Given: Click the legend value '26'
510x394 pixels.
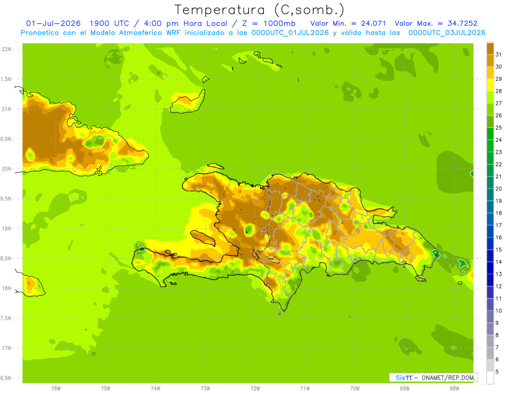Looking at the screenshot, I should 499,115.
